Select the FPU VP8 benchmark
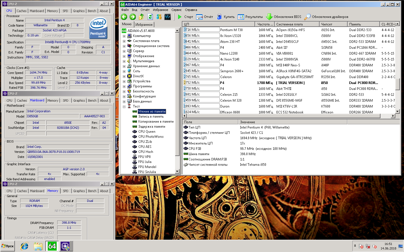Image resolution: width=404 pixels, height=252 pixels. point(144,157)
